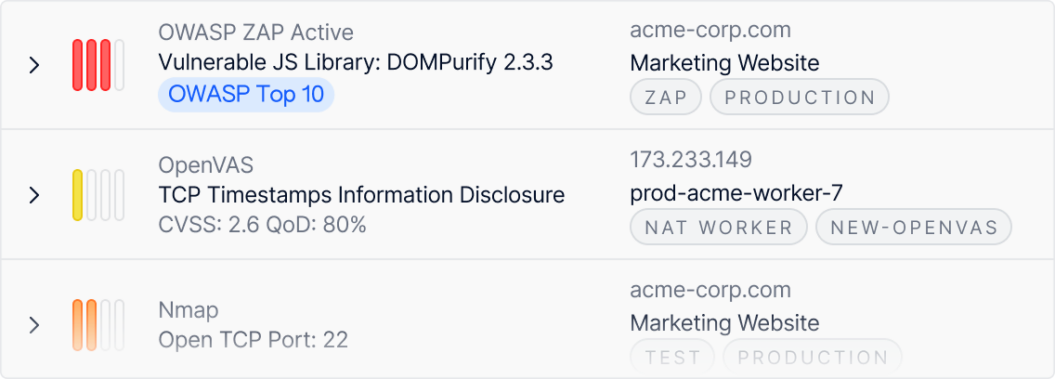1055x379 pixels.
Task: Click the prod-acme-worker-7 asset name
Action: point(736,193)
